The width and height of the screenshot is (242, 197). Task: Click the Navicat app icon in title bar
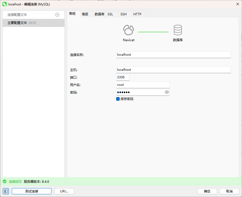point(5,4)
